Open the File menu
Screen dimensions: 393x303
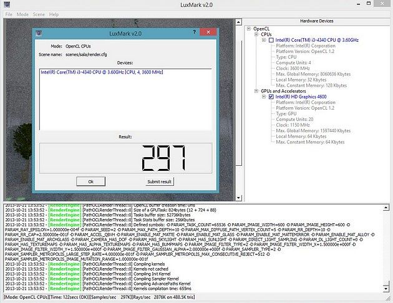(9, 14)
